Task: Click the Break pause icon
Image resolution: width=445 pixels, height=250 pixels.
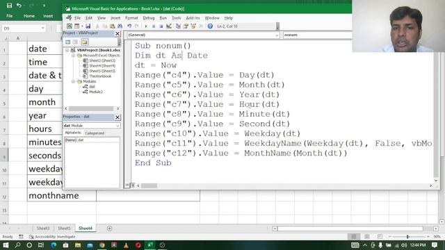Action: click(154, 26)
